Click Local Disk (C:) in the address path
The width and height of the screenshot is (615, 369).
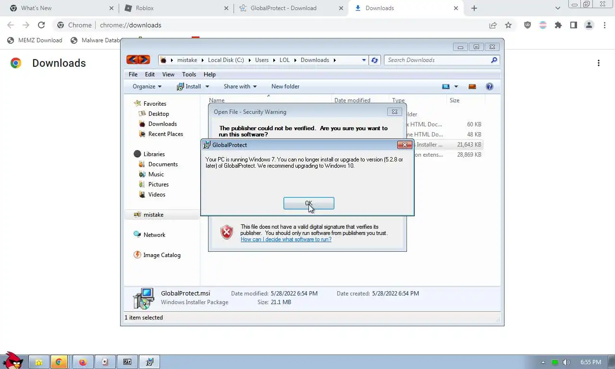(x=226, y=60)
